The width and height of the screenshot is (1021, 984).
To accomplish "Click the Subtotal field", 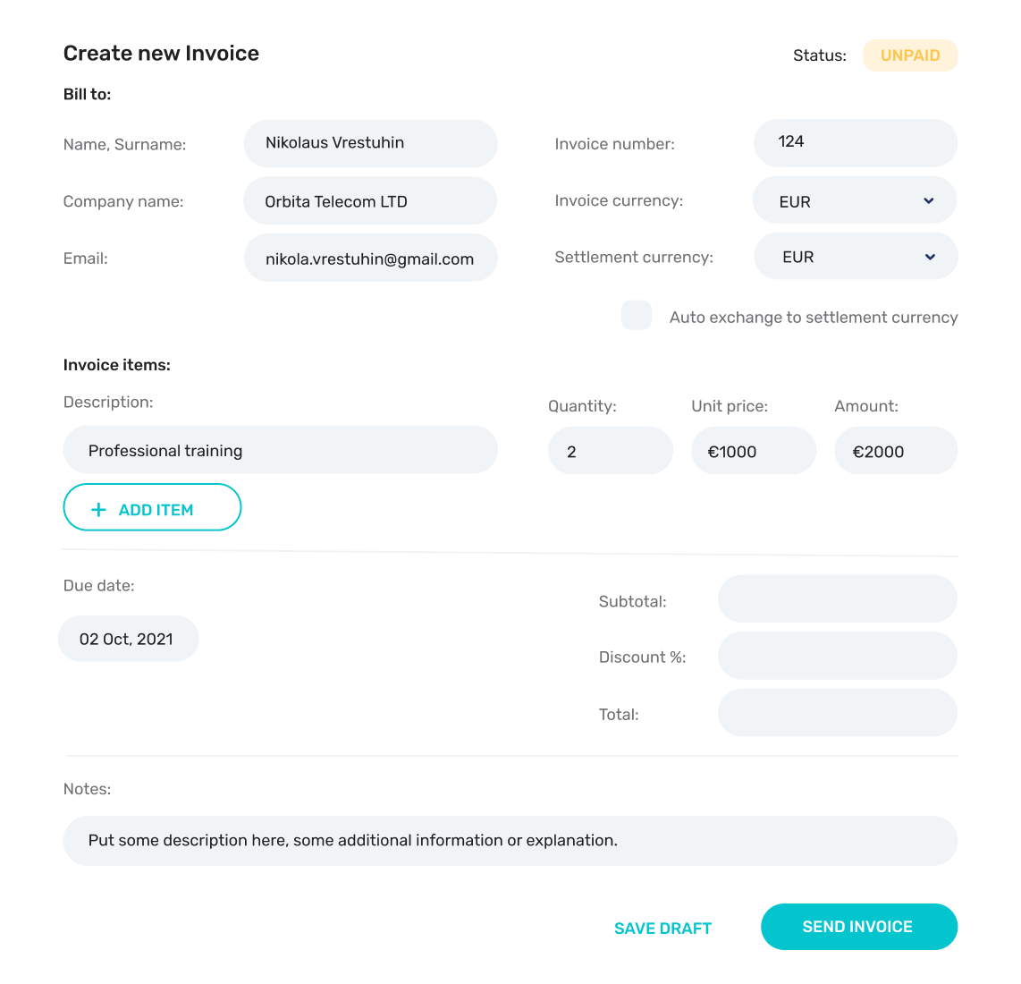I will [x=837, y=599].
